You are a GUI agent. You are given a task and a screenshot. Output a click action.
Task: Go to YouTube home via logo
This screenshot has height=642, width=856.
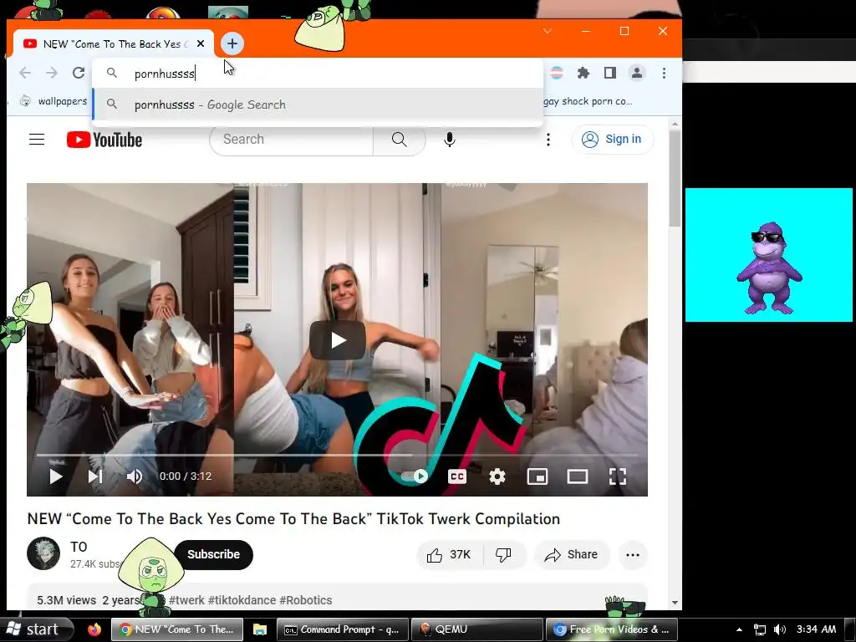tap(104, 140)
